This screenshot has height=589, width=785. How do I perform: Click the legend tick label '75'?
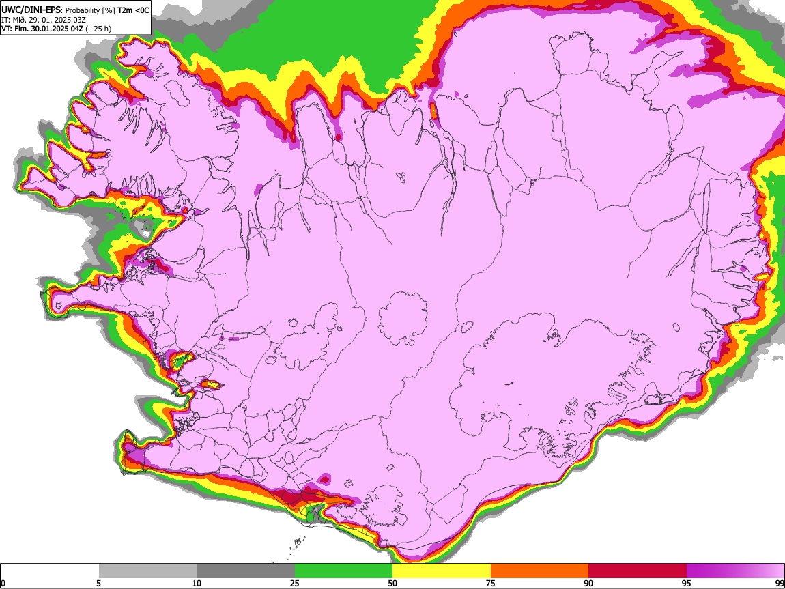point(491,584)
